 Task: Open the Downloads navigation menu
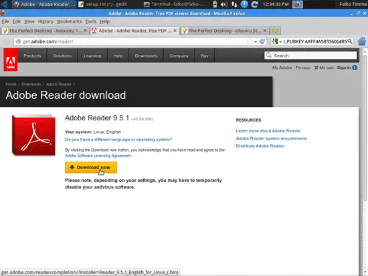(x=146, y=56)
